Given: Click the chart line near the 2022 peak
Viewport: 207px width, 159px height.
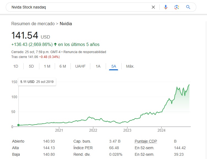Looking at the screenshot, I should [x=89, y=117].
